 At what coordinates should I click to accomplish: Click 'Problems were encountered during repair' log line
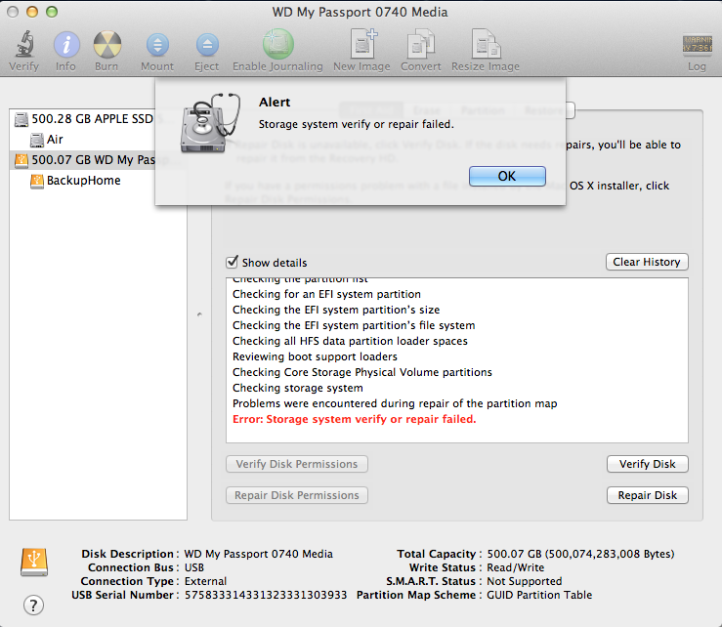coord(395,403)
